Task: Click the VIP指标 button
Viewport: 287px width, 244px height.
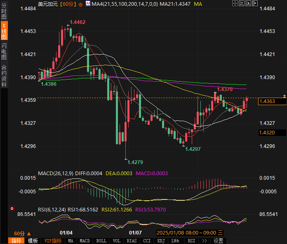Action: 53,241
